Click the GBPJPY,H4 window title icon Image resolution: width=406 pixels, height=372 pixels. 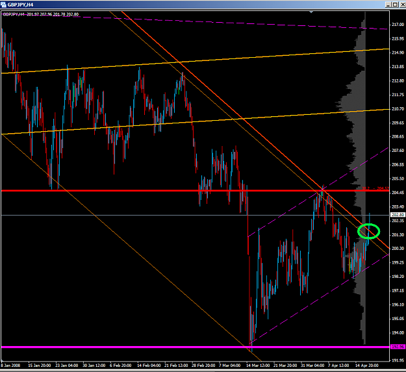click(4, 5)
